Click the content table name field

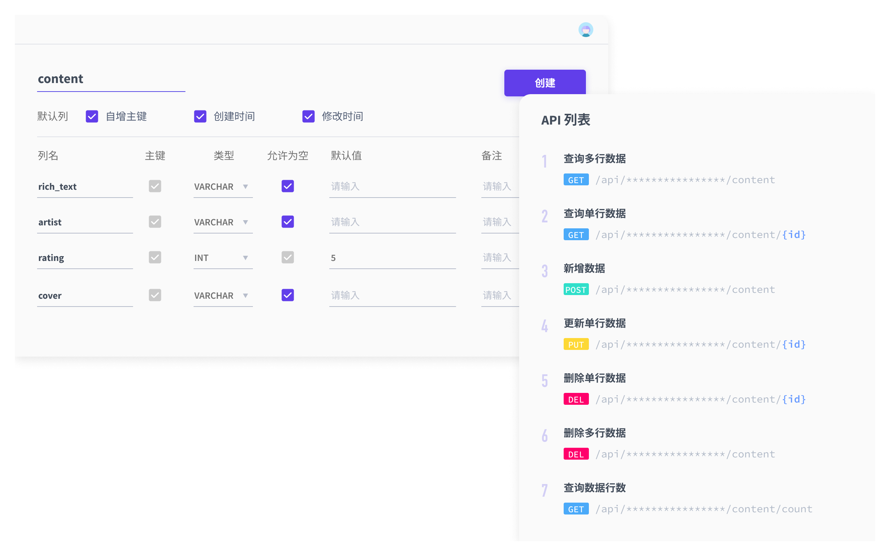click(x=111, y=79)
